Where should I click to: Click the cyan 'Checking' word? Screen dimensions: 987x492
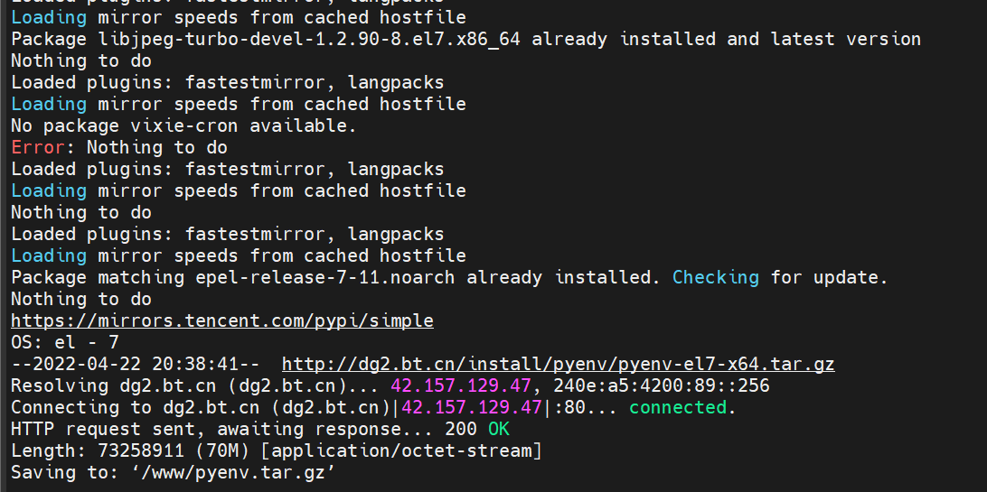tap(716, 278)
